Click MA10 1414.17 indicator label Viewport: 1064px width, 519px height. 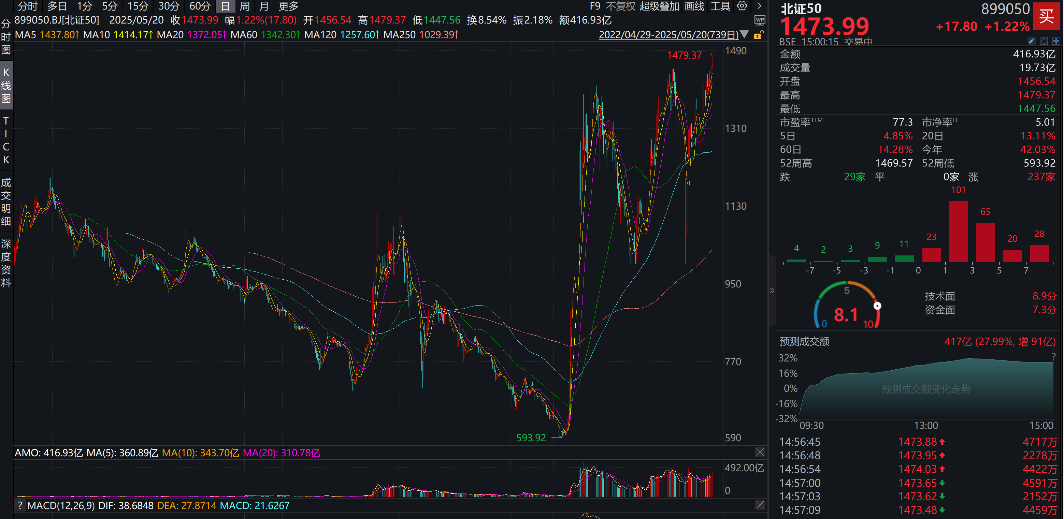coord(118,35)
